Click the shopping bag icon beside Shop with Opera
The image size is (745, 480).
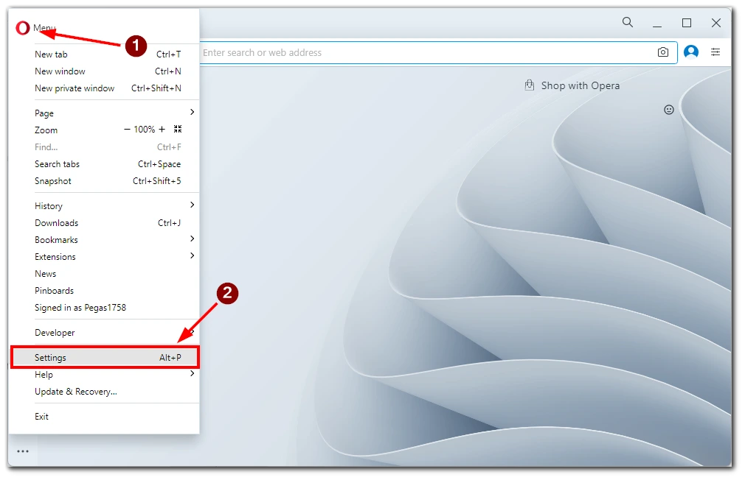pyautogui.click(x=530, y=85)
